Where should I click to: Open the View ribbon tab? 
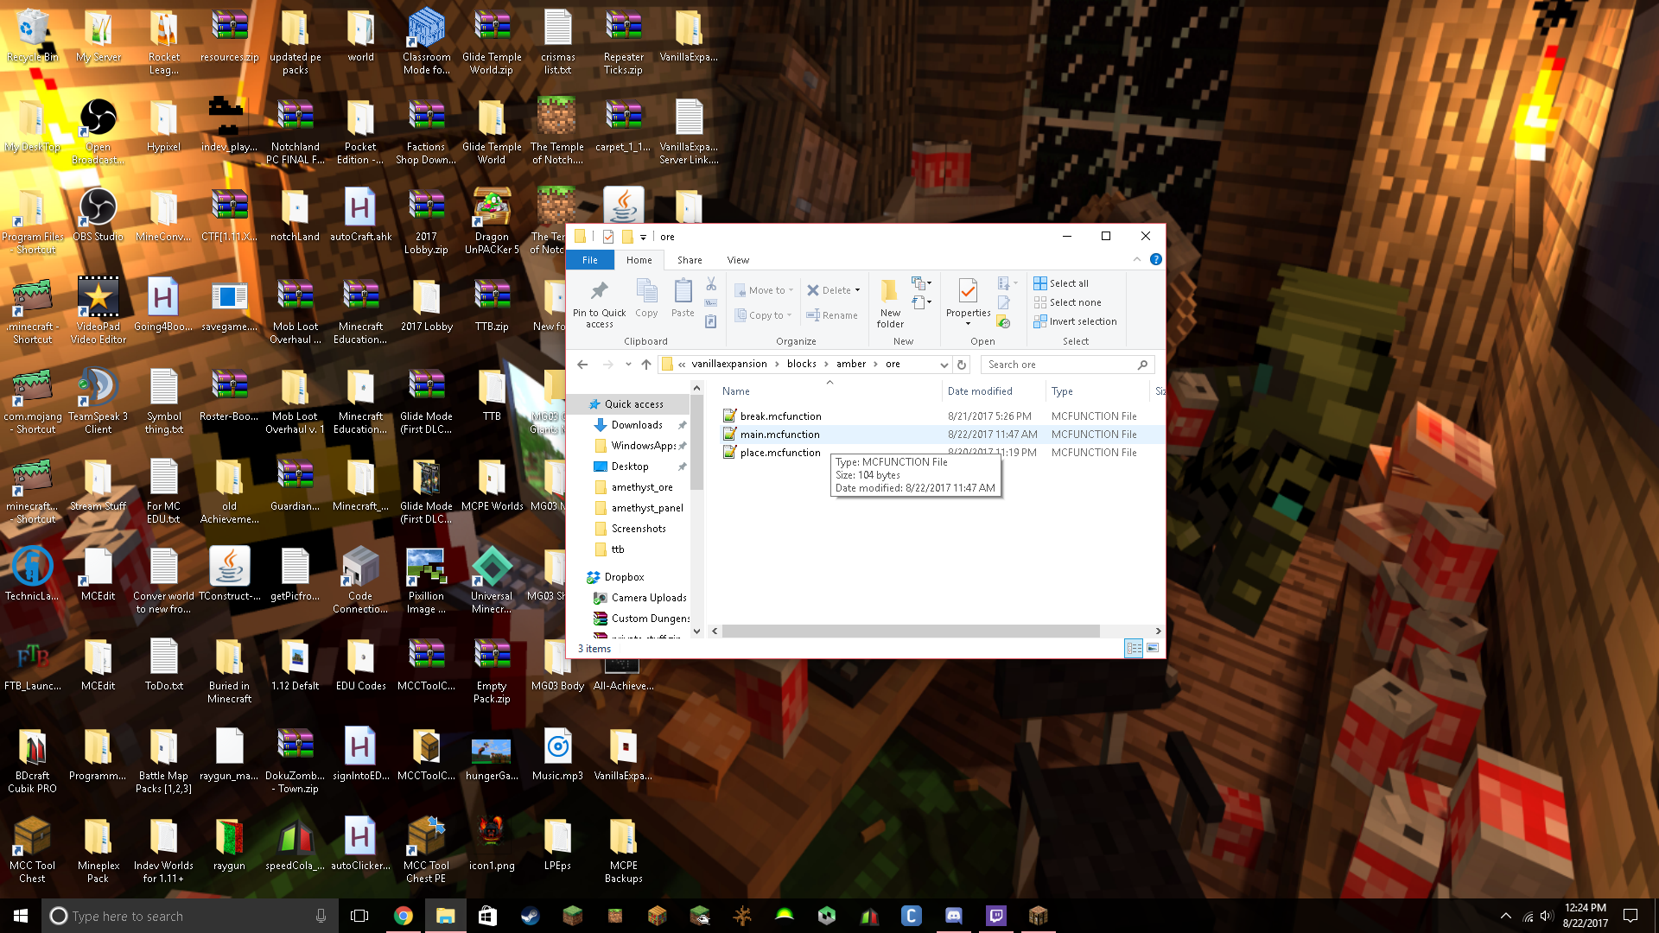(738, 260)
